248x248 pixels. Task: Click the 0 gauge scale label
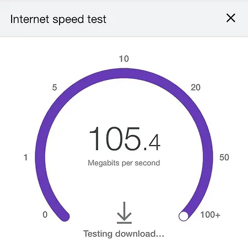point(45,214)
